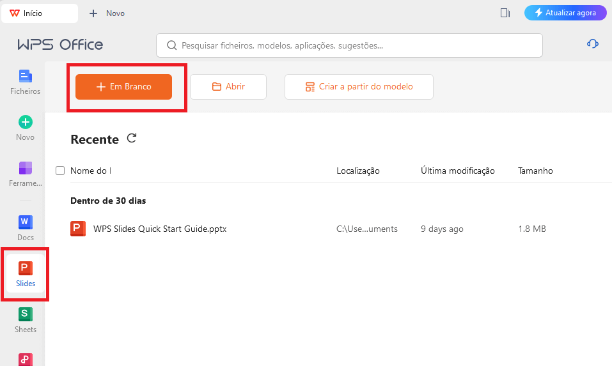Image resolution: width=612 pixels, height=366 pixels.
Task: Select Docs in the sidebar
Action: pyautogui.click(x=25, y=227)
